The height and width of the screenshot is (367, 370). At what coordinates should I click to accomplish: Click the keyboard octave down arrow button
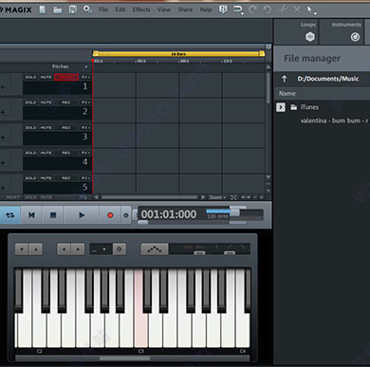[22, 249]
